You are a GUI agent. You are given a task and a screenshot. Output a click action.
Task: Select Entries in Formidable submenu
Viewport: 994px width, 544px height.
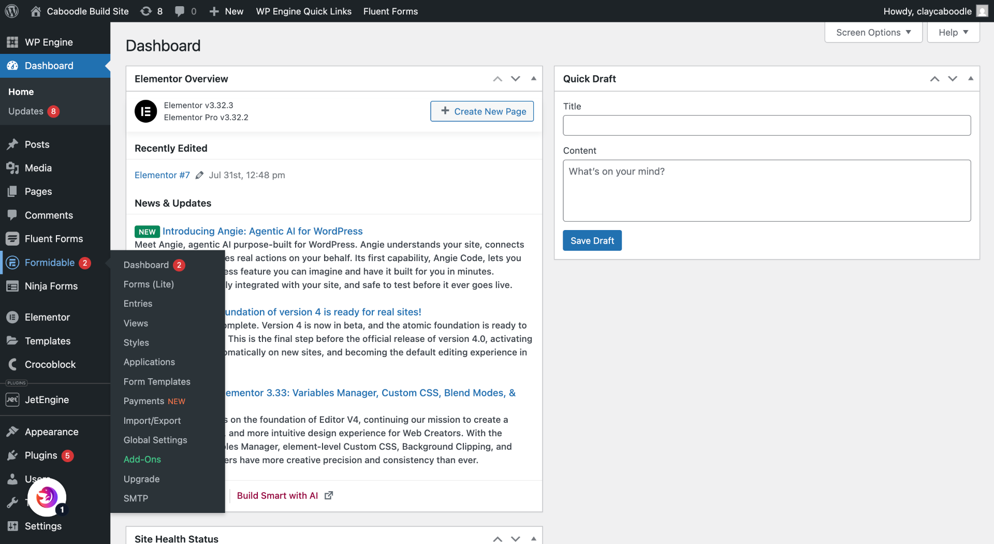tap(168, 304)
